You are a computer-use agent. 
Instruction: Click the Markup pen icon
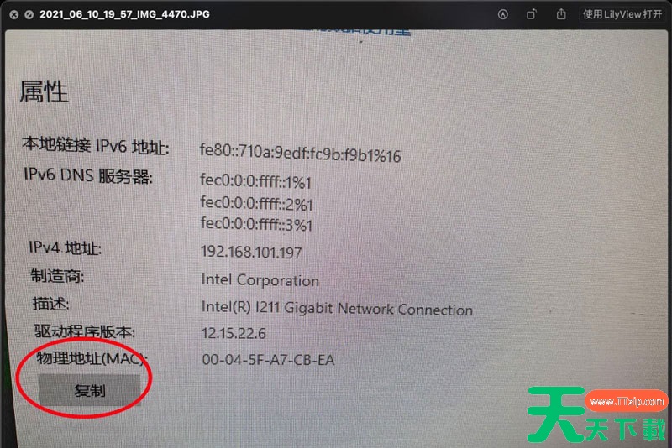[502, 14]
